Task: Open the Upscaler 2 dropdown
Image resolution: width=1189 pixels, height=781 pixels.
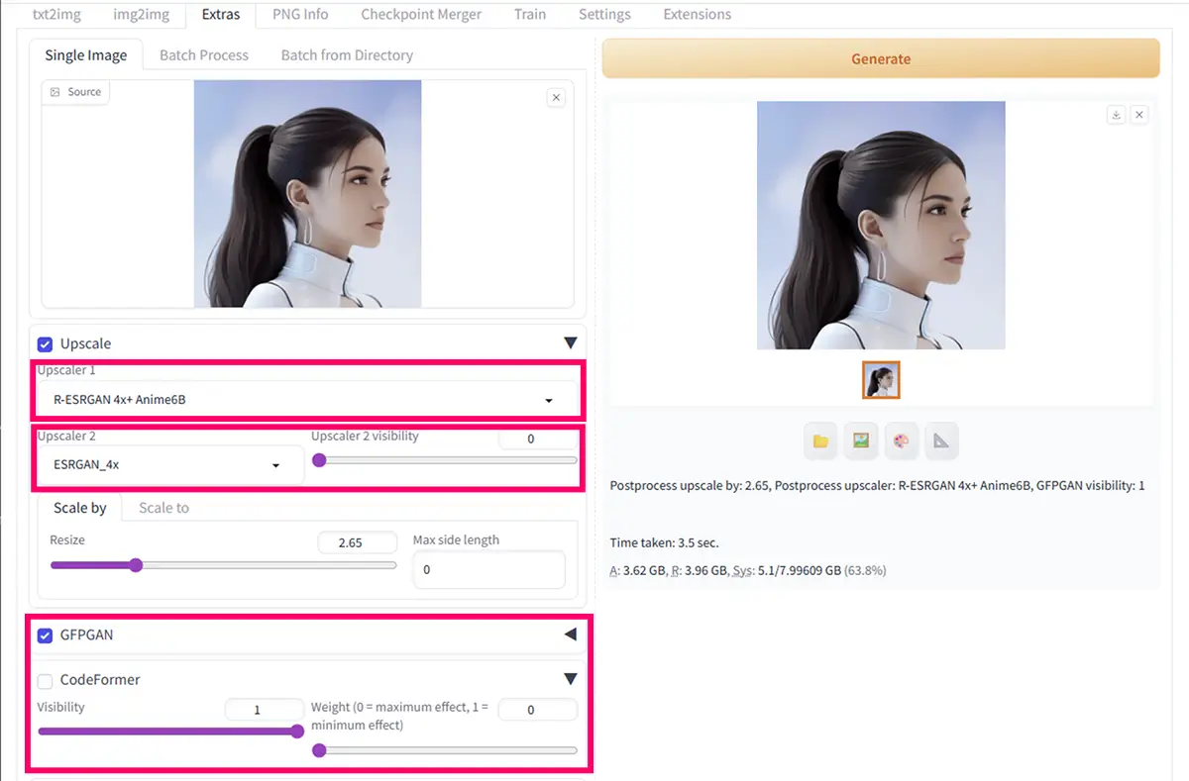Action: coord(168,464)
